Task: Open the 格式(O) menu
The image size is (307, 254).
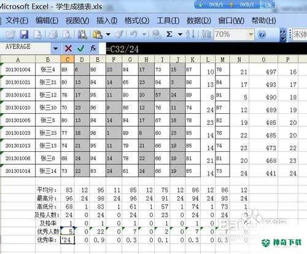Action: [137, 20]
